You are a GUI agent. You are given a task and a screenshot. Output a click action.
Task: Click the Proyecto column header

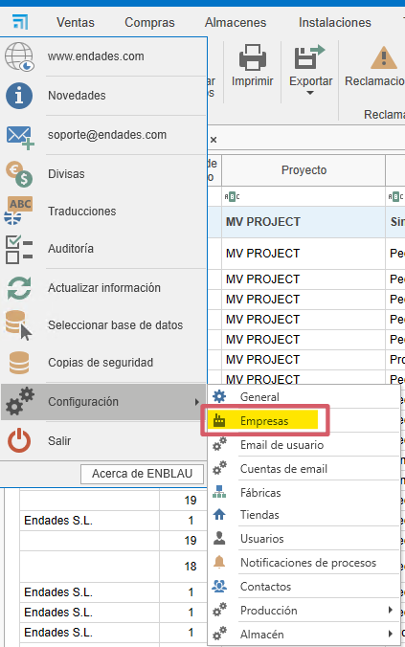(304, 170)
